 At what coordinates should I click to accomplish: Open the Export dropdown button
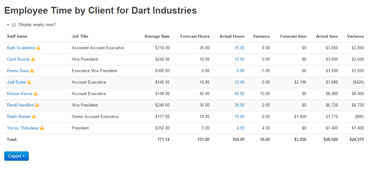pyautogui.click(x=16, y=156)
